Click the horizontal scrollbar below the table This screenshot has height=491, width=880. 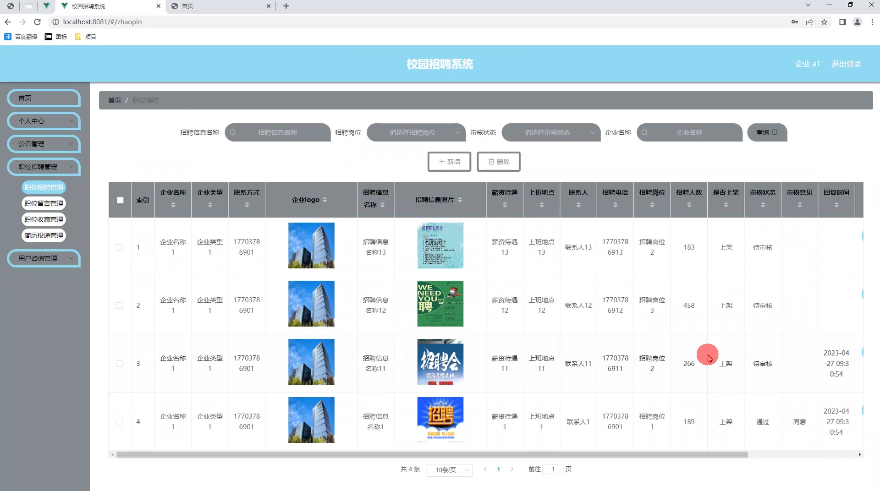pos(432,455)
